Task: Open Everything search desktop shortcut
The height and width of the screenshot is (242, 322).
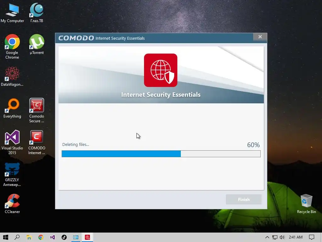Action: 12,108
